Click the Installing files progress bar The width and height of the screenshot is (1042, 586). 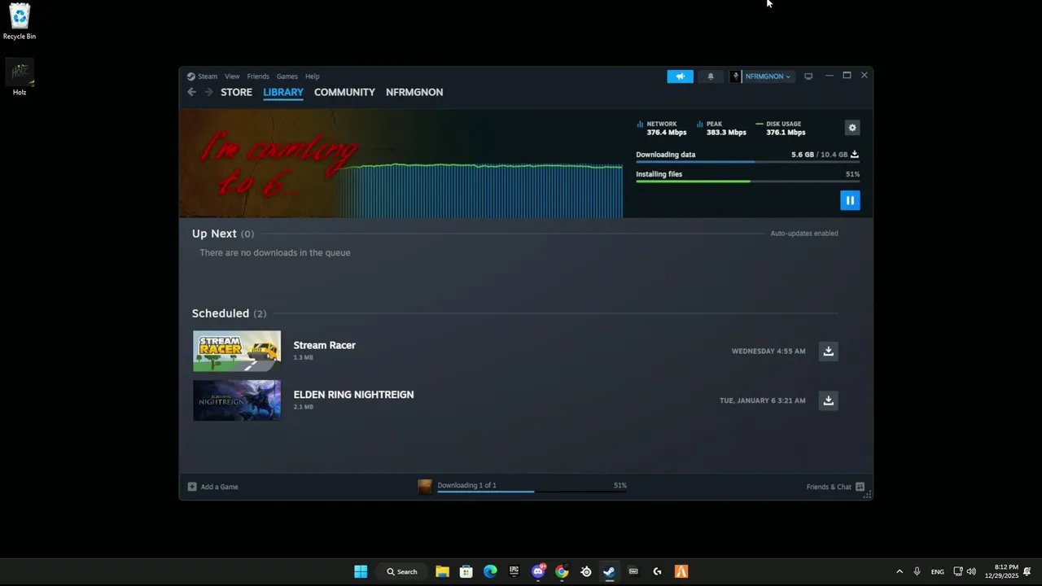(747, 181)
